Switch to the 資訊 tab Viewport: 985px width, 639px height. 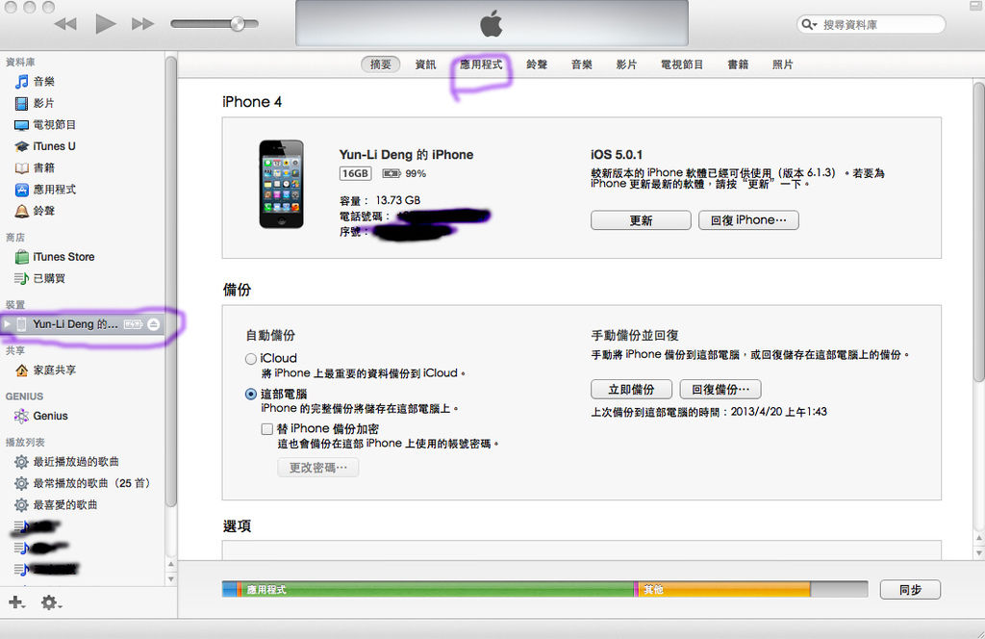[x=425, y=64]
